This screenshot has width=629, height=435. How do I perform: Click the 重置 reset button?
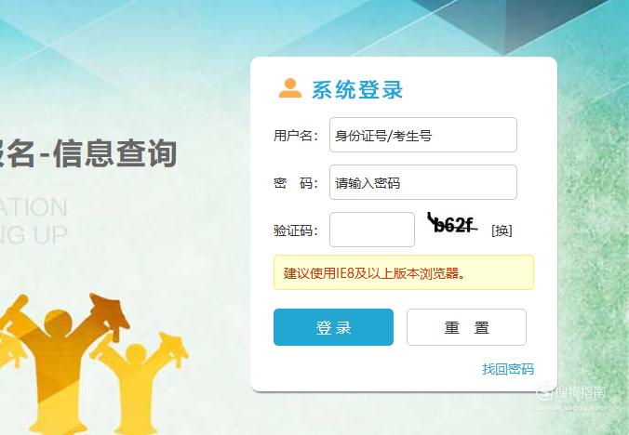466,327
